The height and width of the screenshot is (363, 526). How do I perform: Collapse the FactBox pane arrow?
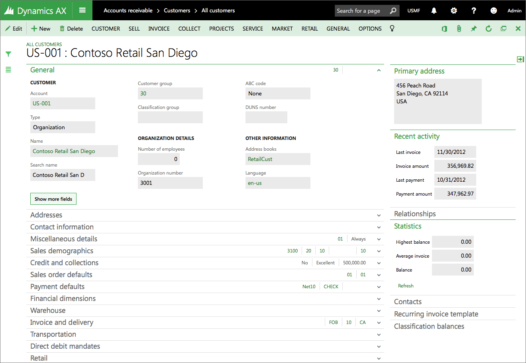520,59
